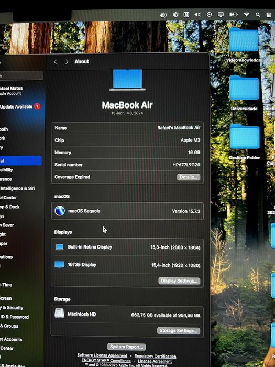The image size is (275, 367).
Task: Click the MacBook Air heading
Action: point(127,105)
